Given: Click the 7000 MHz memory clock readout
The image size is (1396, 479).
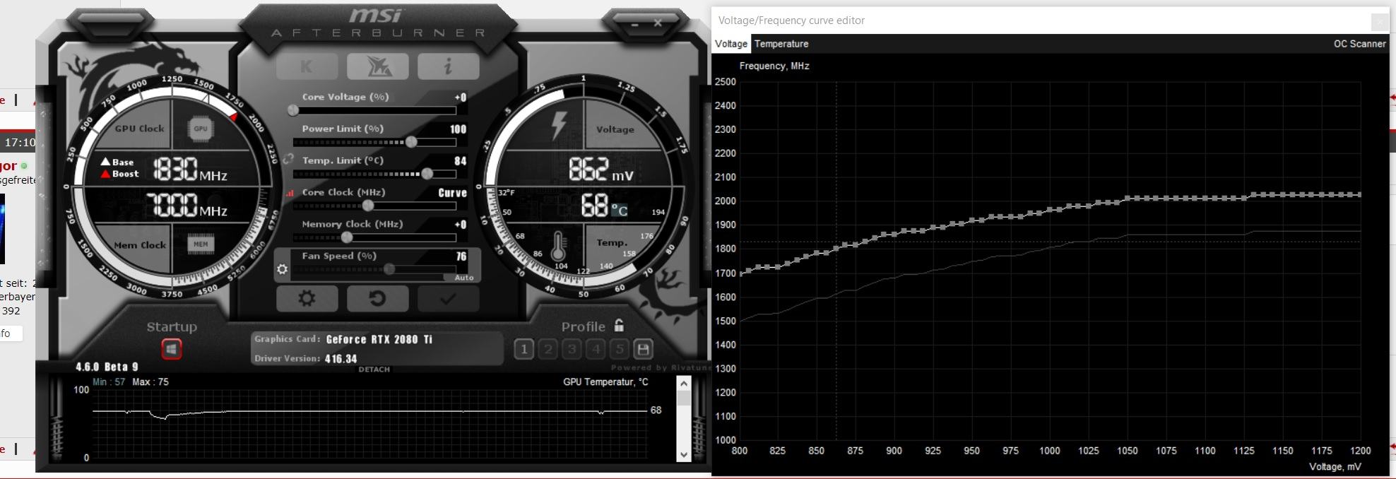Looking at the screenshot, I should 187,206.
